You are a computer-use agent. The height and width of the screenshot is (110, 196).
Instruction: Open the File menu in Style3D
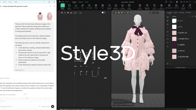point(63,2)
